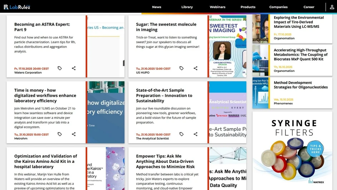The height and width of the screenshot is (190, 337).
Task: Open 'Exploring the Environmental Impact of Tire-Derived Materials' article
Action: pyautogui.click(x=299, y=22)
